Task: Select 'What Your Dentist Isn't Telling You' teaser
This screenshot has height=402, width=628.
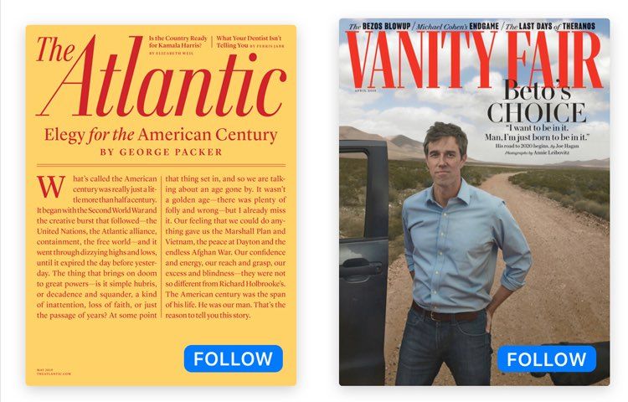Action: pyautogui.click(x=250, y=42)
